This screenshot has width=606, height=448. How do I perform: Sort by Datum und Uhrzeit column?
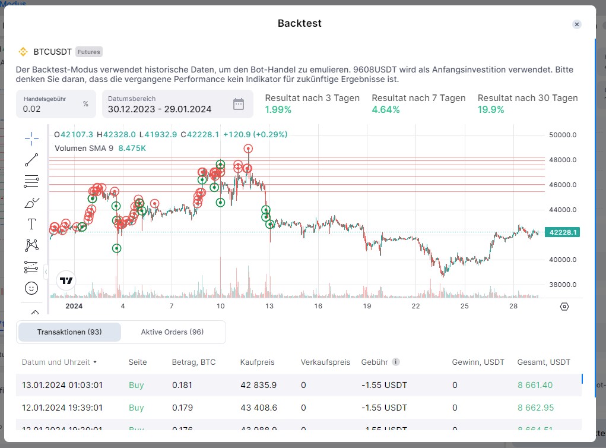[x=59, y=362]
